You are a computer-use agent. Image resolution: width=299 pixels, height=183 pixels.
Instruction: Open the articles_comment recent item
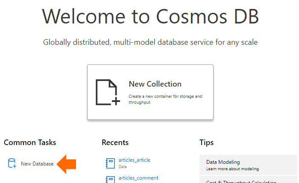coord(138,178)
